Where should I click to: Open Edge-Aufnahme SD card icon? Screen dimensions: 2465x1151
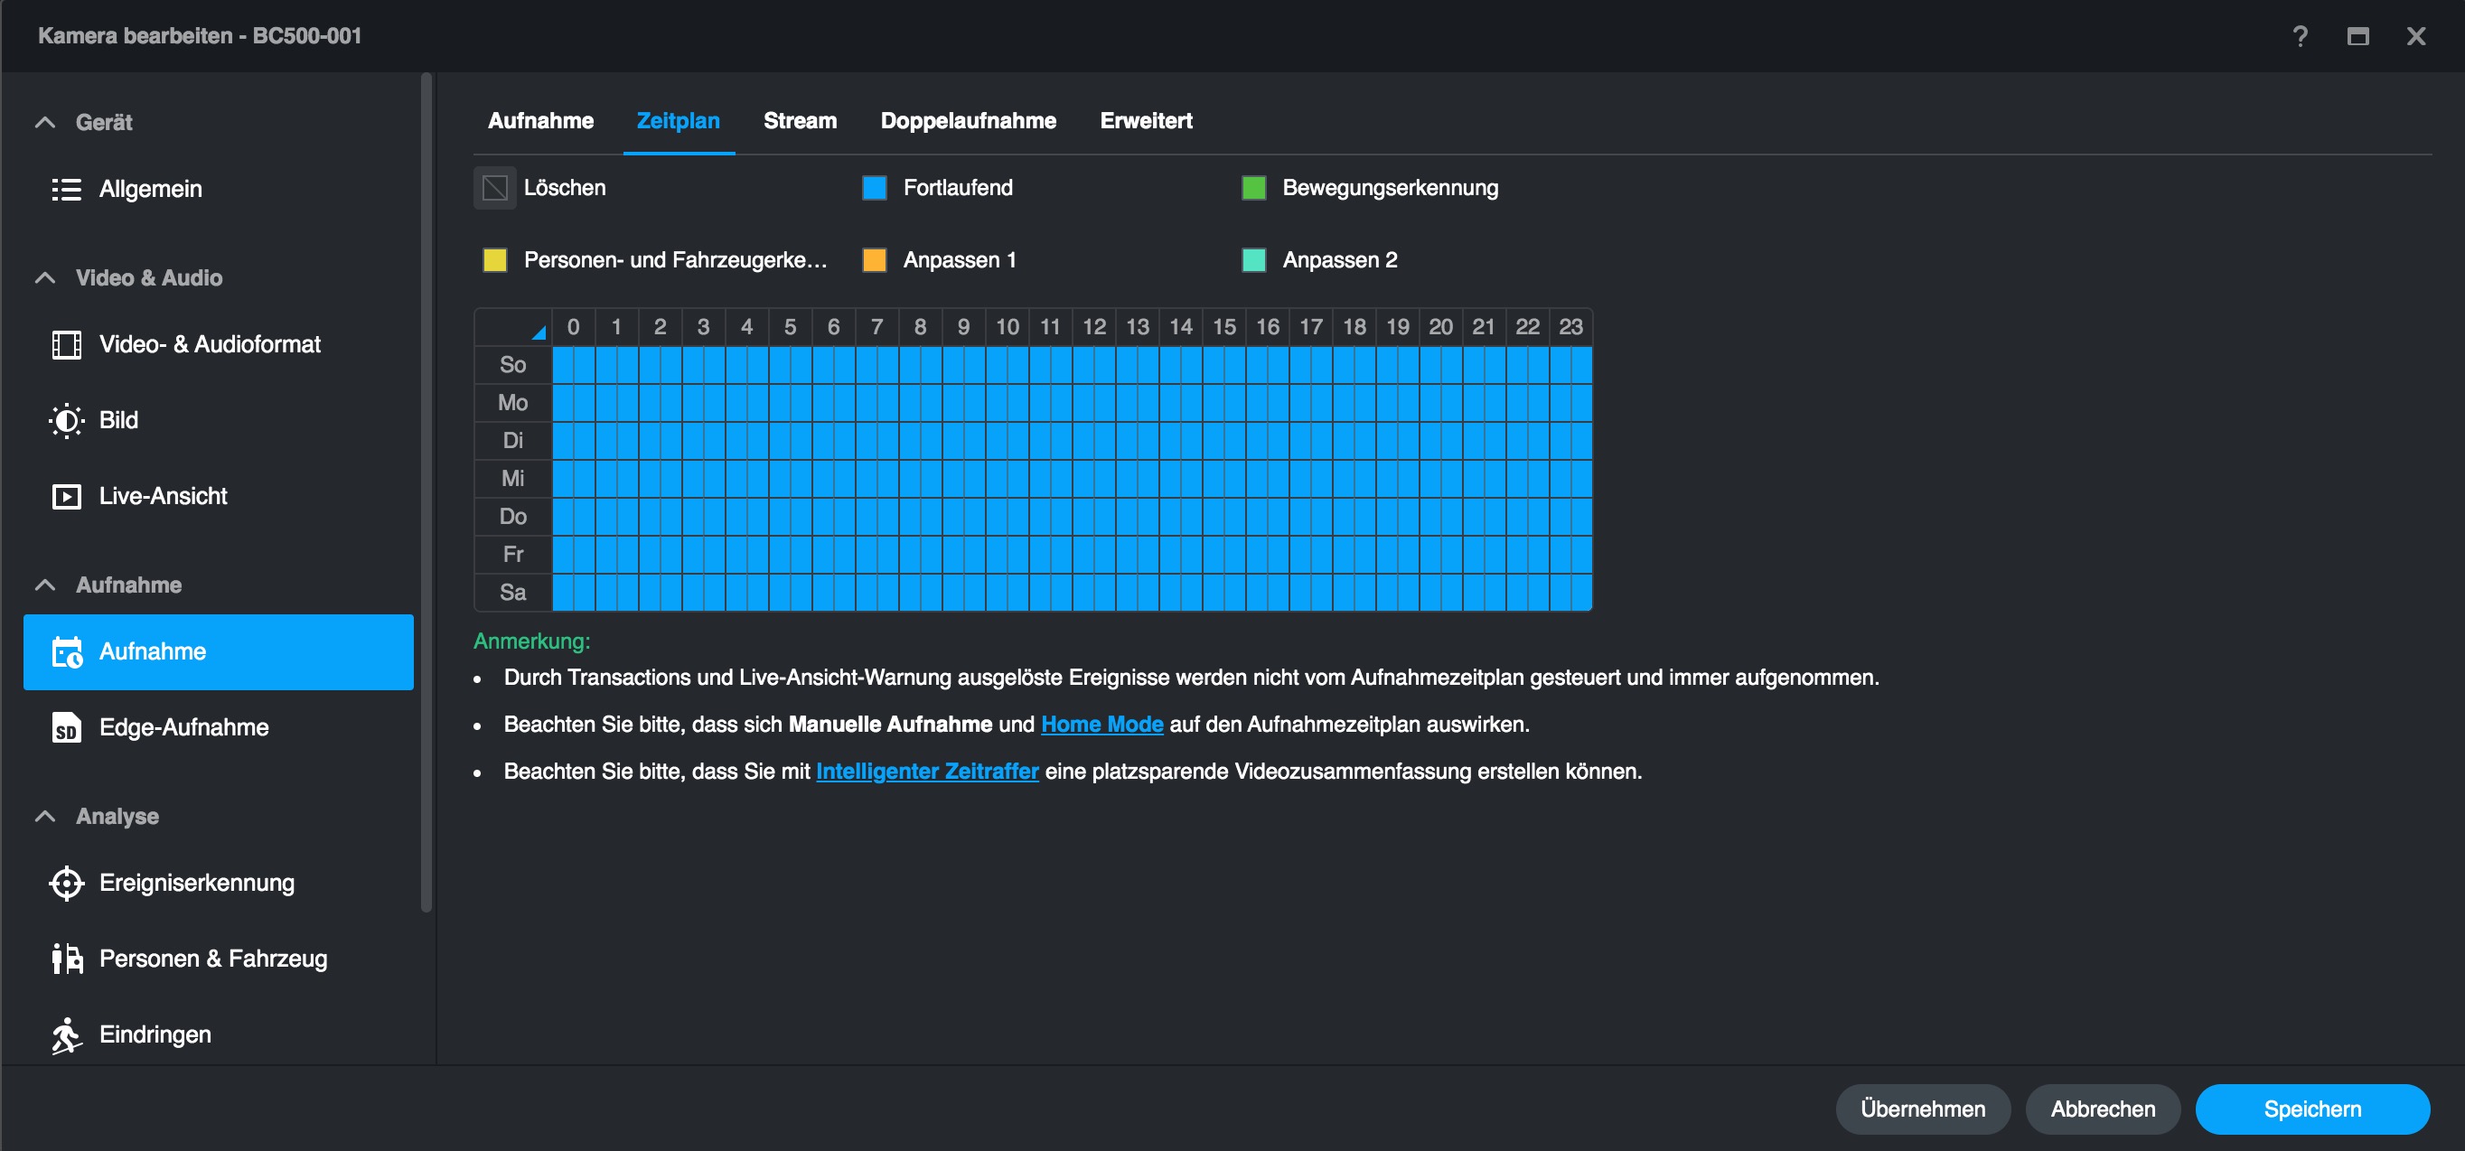tap(66, 728)
